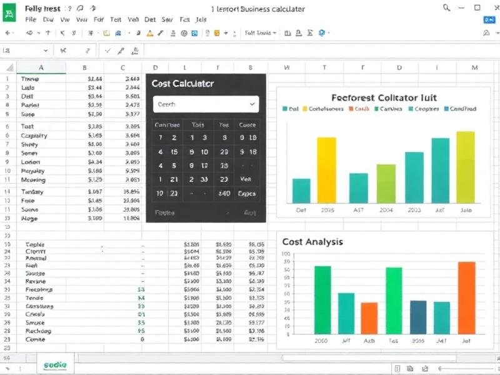Click the first view mode icon in the status bar
Image resolution: width=500 pixels, height=375 pixels.
coord(397,369)
